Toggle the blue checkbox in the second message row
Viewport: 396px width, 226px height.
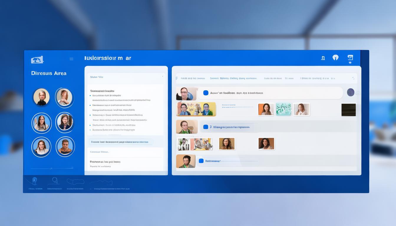[x=206, y=127]
